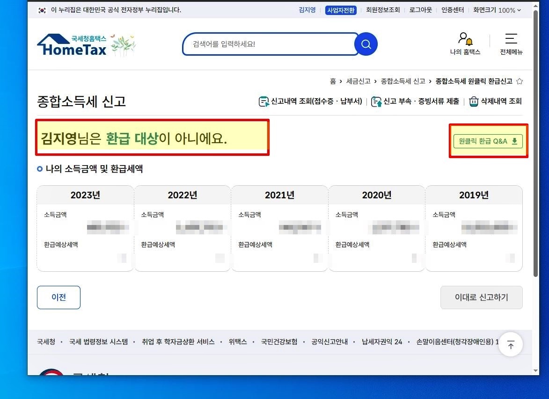The image size is (549, 399).
Task: Click the 종합소득세 신고 page title
Action: pyautogui.click(x=81, y=102)
